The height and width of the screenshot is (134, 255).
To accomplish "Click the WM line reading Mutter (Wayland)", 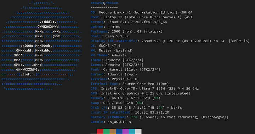I will [x=112, y=50].
